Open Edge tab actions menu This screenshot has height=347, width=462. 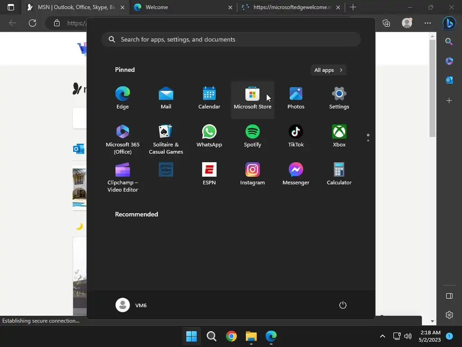(11, 7)
